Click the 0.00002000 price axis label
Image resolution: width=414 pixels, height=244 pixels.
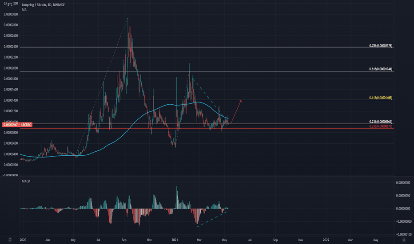(x=11, y=68)
